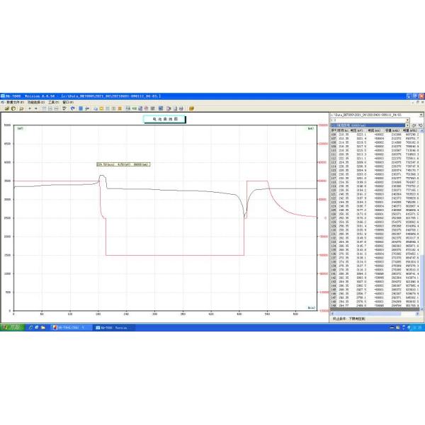Expand the highlighted blue step selection dropdown
The image size is (425, 425).
[x=407, y=125]
